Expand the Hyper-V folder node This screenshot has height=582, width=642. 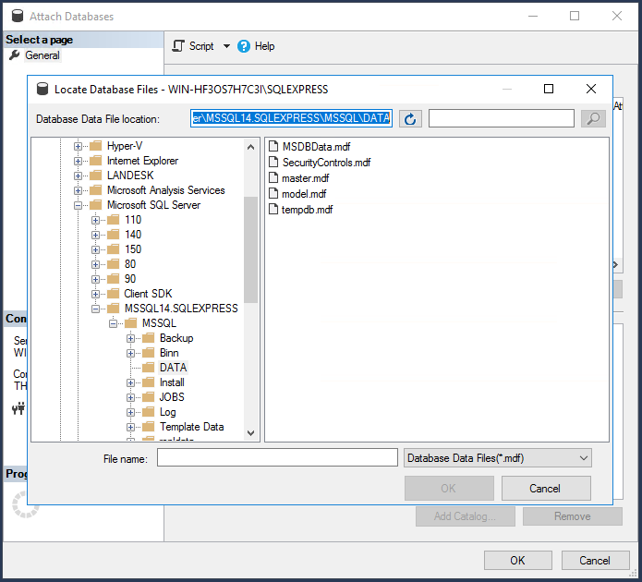coord(79,146)
